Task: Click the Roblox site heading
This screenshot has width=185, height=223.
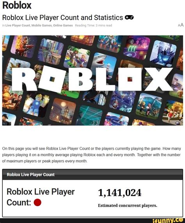Action: [x=17, y=5]
